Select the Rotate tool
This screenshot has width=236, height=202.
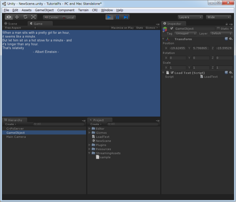25,17
